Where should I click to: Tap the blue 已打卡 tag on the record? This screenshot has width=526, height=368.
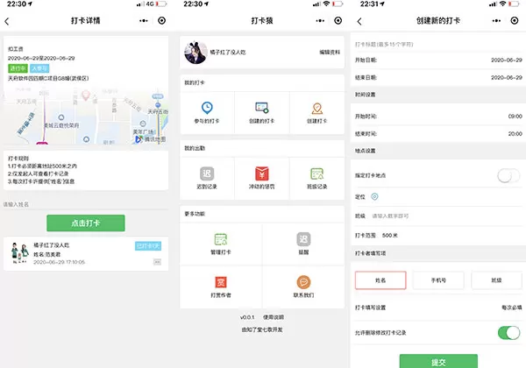148,246
